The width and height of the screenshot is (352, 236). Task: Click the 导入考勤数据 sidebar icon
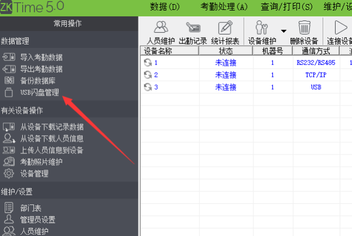click(x=9, y=57)
